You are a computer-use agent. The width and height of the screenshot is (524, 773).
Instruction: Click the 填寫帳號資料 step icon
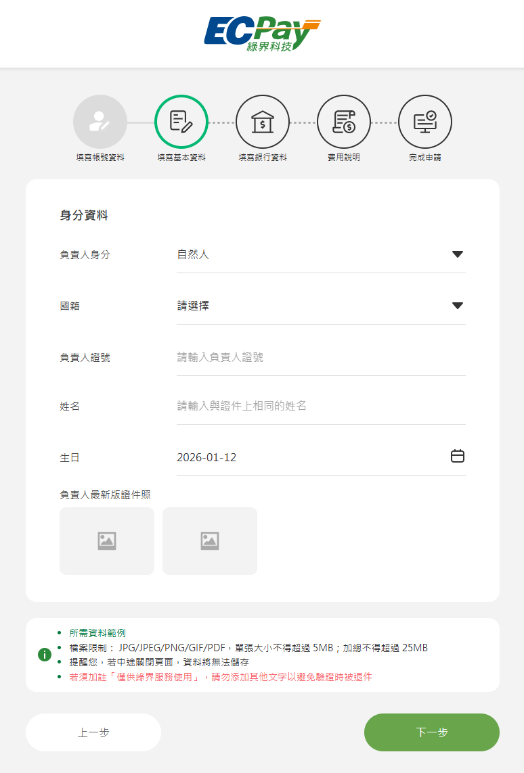pos(100,122)
